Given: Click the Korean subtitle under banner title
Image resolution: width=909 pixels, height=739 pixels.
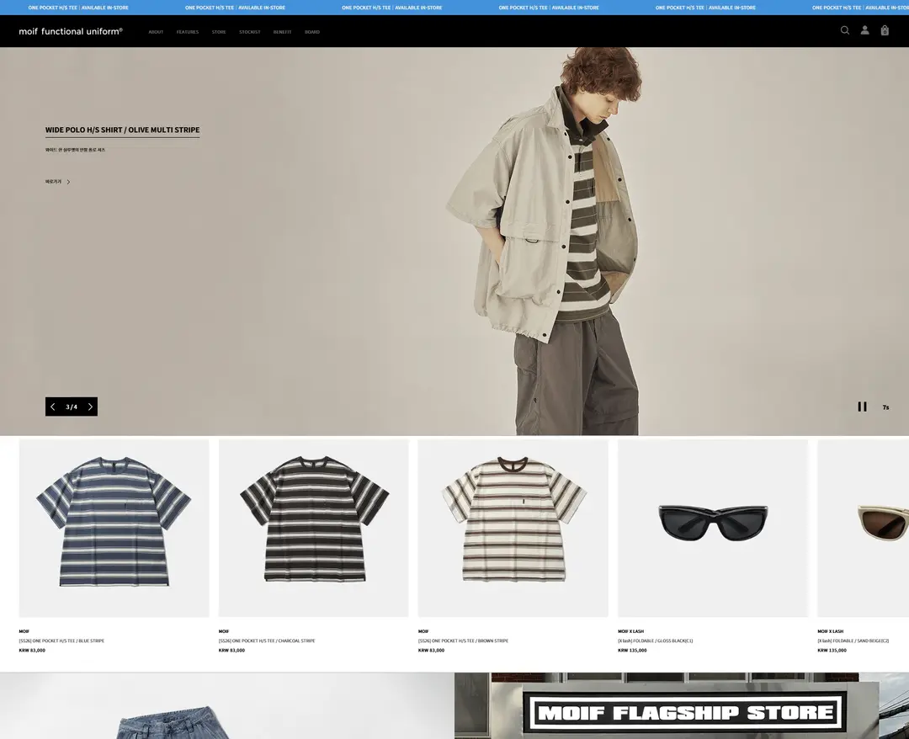Looking at the screenshot, I should pyautogui.click(x=76, y=150).
